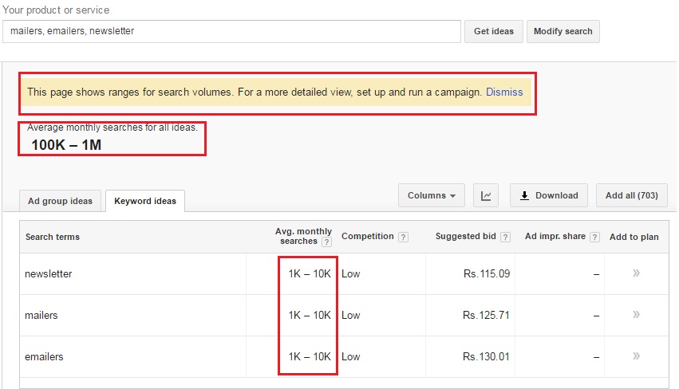Dismiss the search volume range notice

[x=504, y=92]
